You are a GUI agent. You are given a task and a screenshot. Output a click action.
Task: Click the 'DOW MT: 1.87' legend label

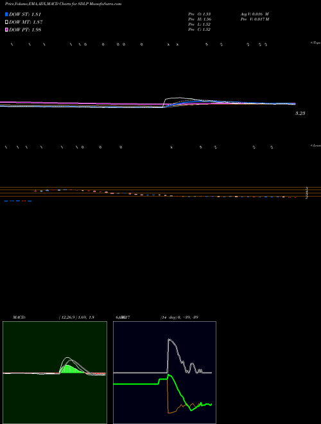tap(26, 22)
